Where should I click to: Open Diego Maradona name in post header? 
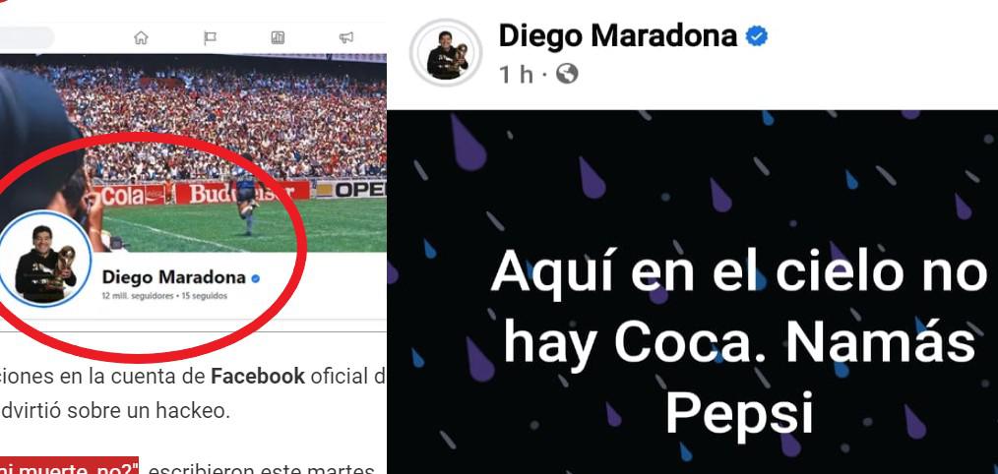[617, 35]
